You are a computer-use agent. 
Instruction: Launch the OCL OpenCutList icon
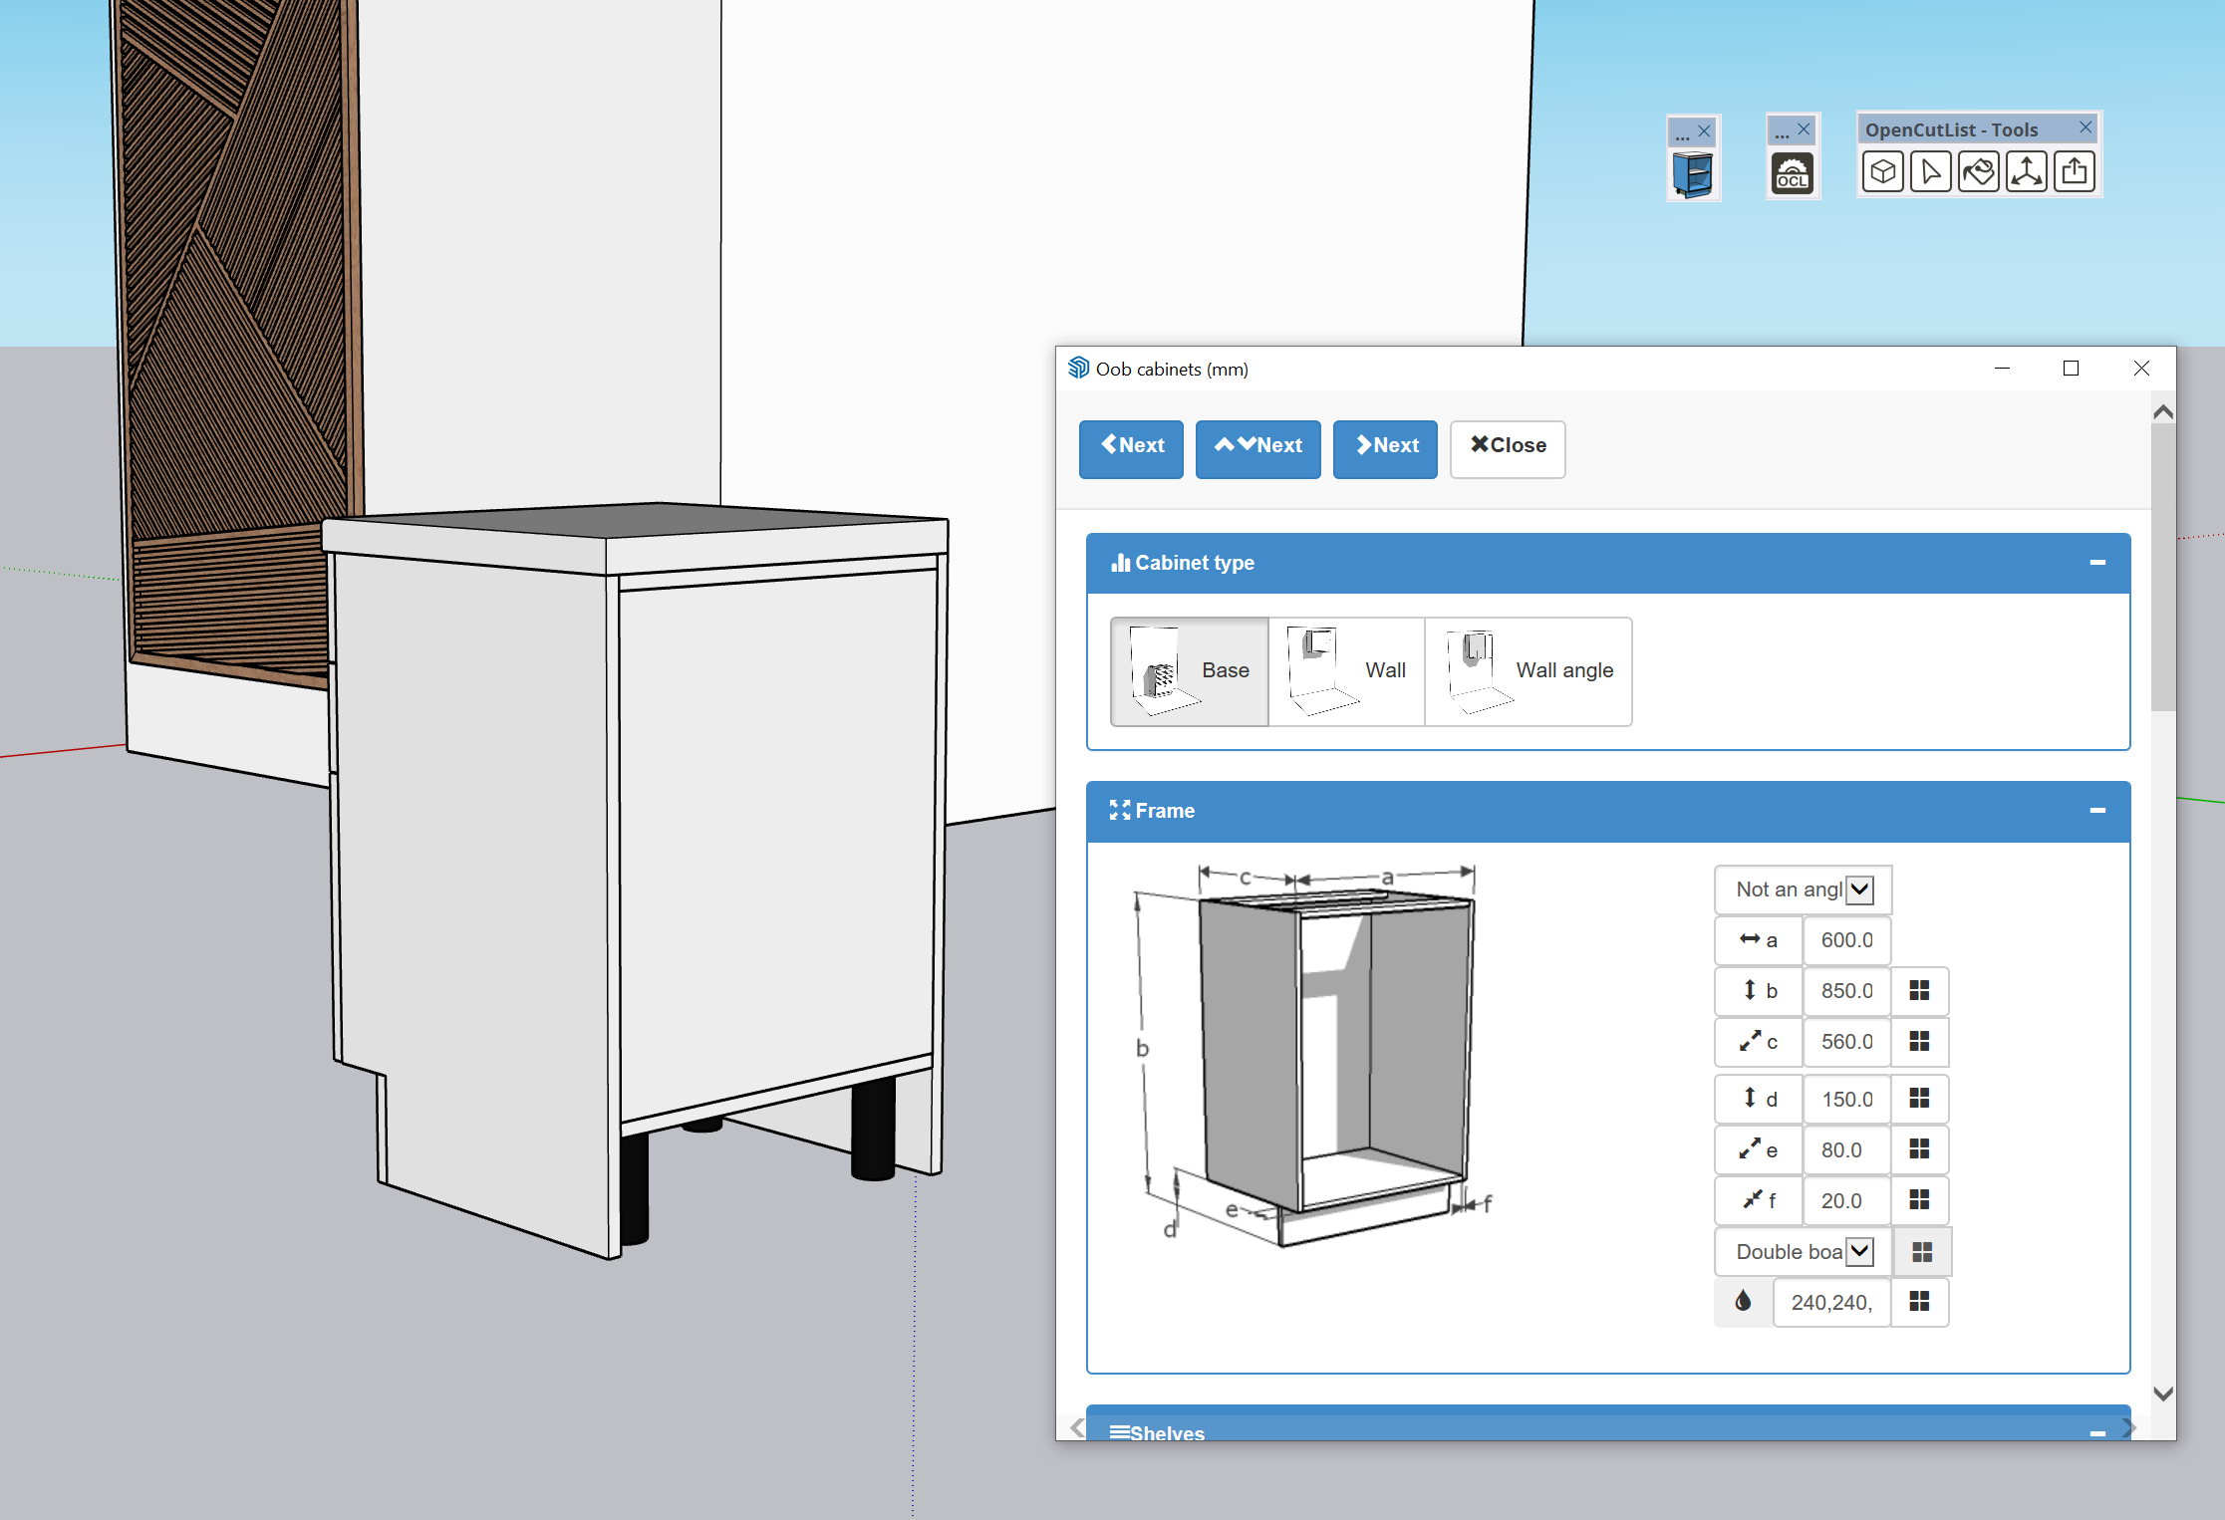click(1792, 174)
